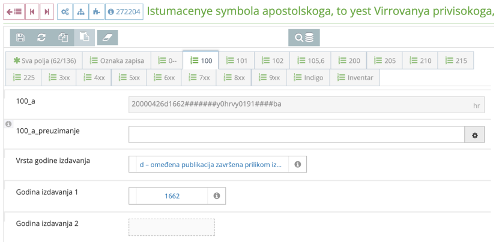This screenshot has height=242, width=496.
Task: Click the back to list arrow icon
Action: 14,12
